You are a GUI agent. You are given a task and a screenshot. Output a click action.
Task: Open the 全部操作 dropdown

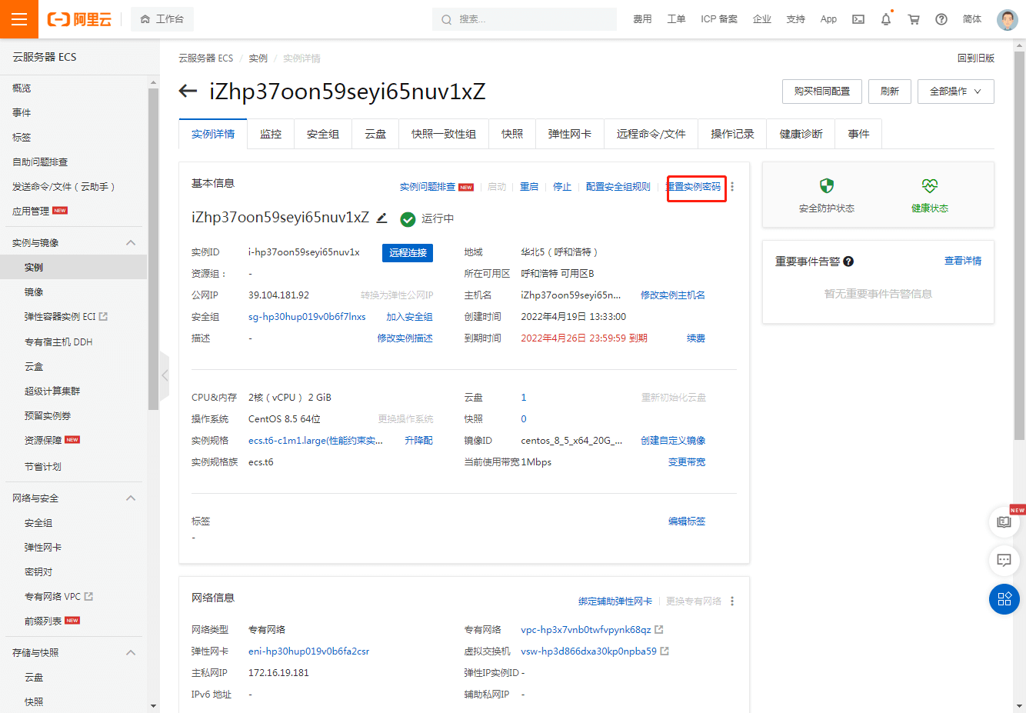pos(956,92)
